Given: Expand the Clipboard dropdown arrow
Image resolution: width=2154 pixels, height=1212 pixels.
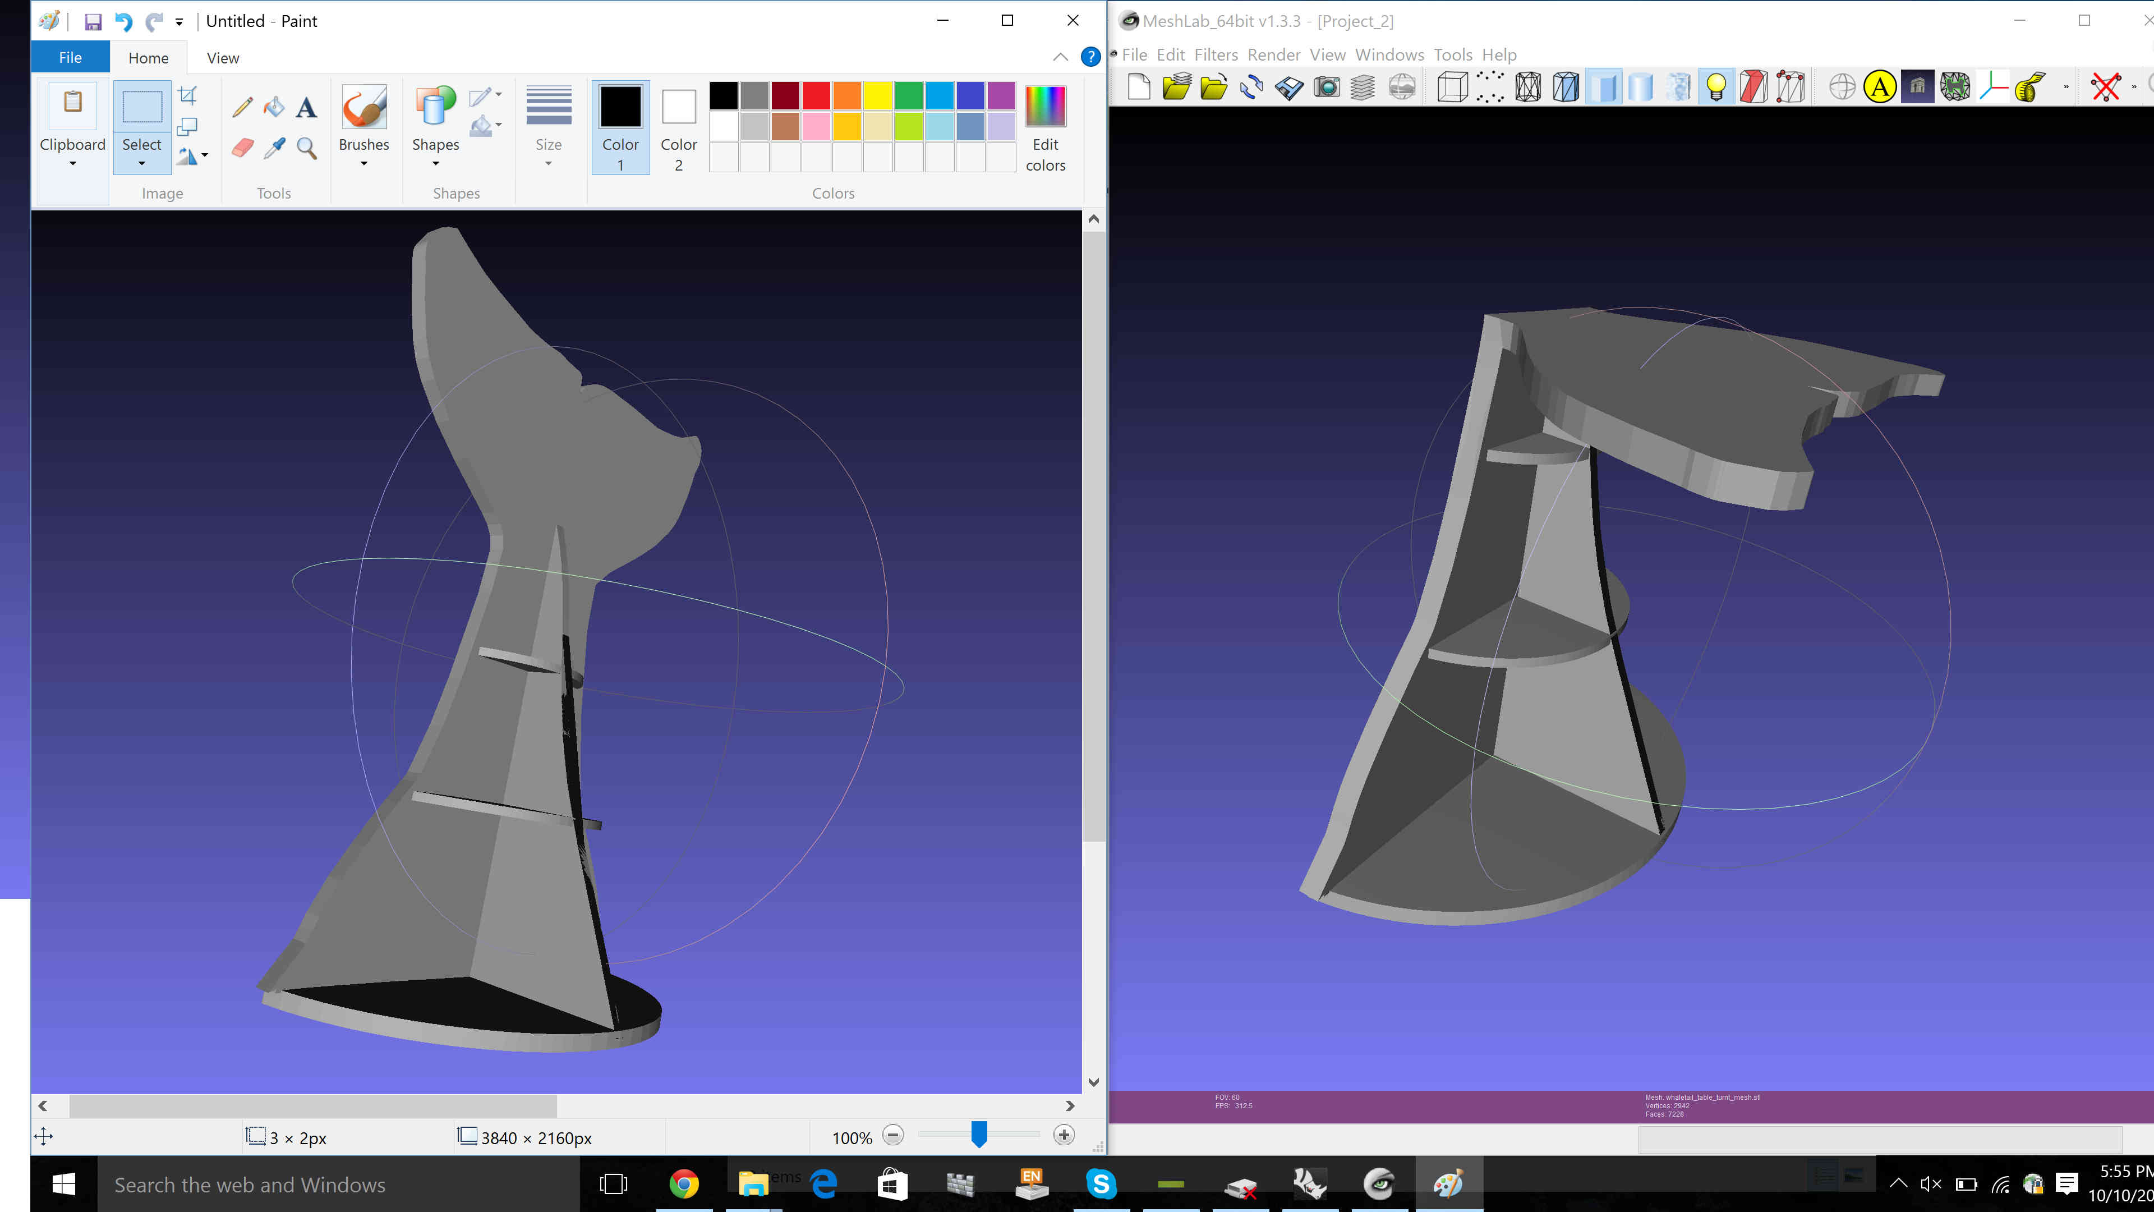Looking at the screenshot, I should (x=73, y=164).
